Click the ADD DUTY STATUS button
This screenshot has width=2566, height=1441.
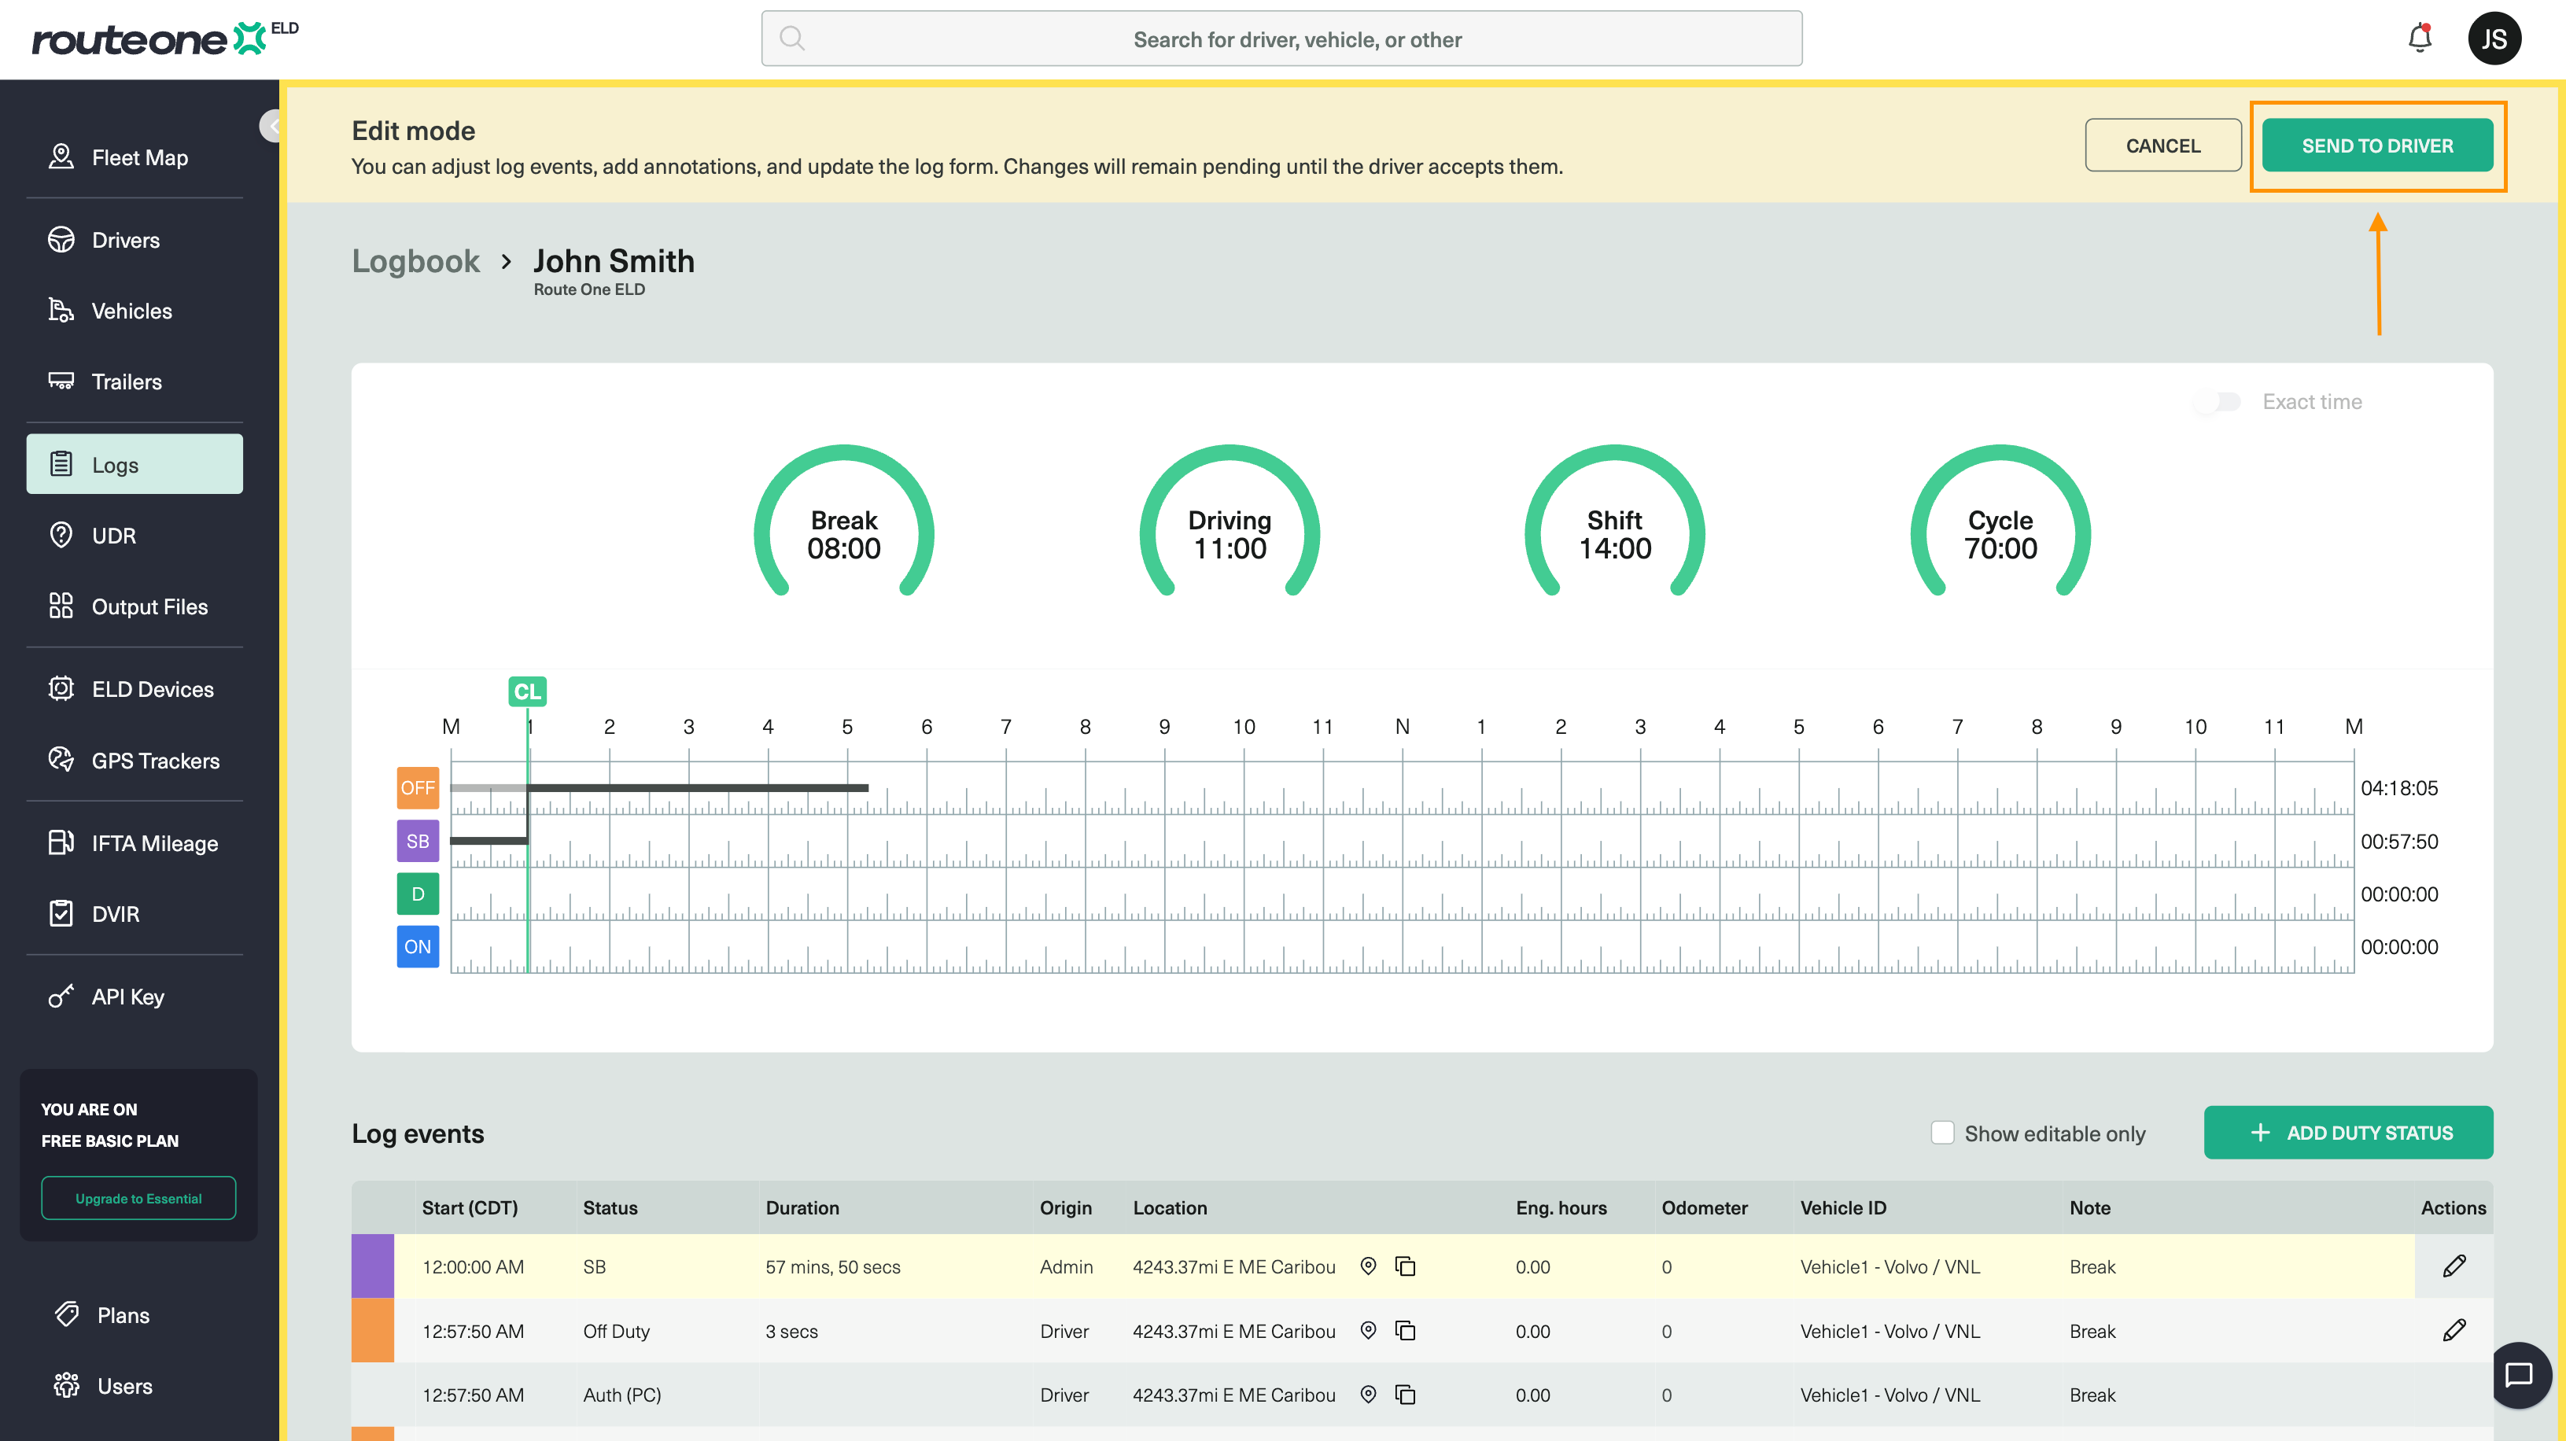(2348, 1133)
